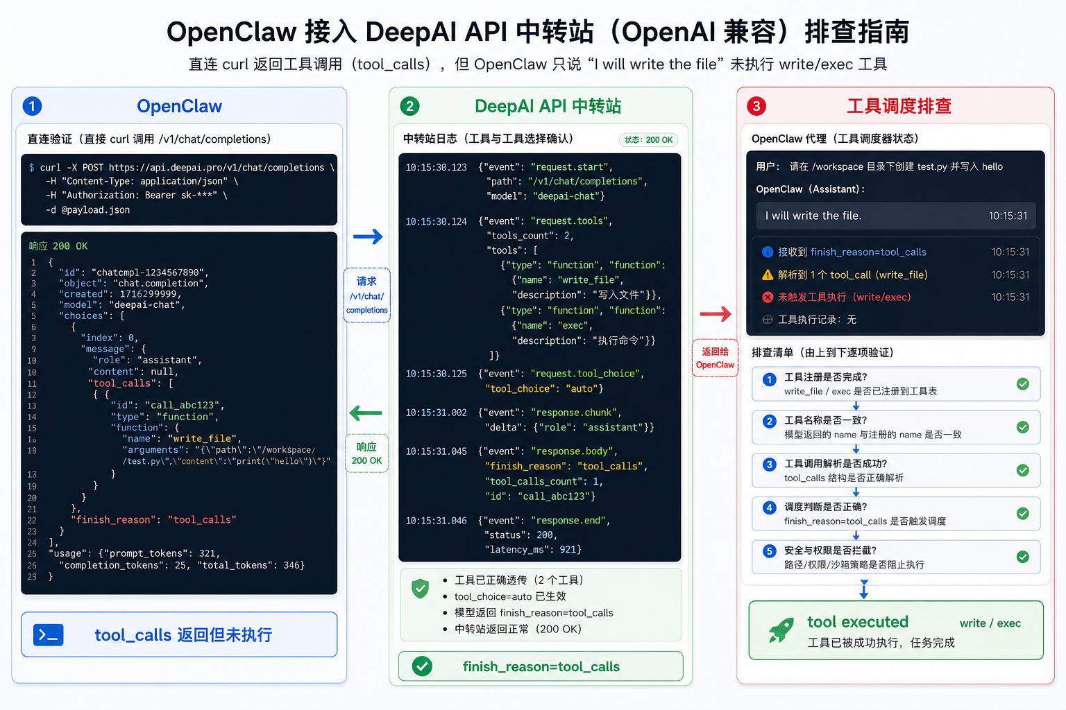Click the tool executed heading
Viewport: 1066px width, 710px height.
858,622
